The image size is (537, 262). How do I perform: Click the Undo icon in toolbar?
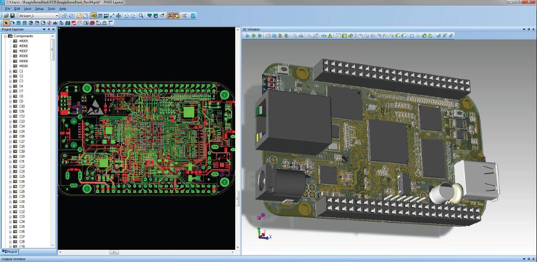pos(126,15)
